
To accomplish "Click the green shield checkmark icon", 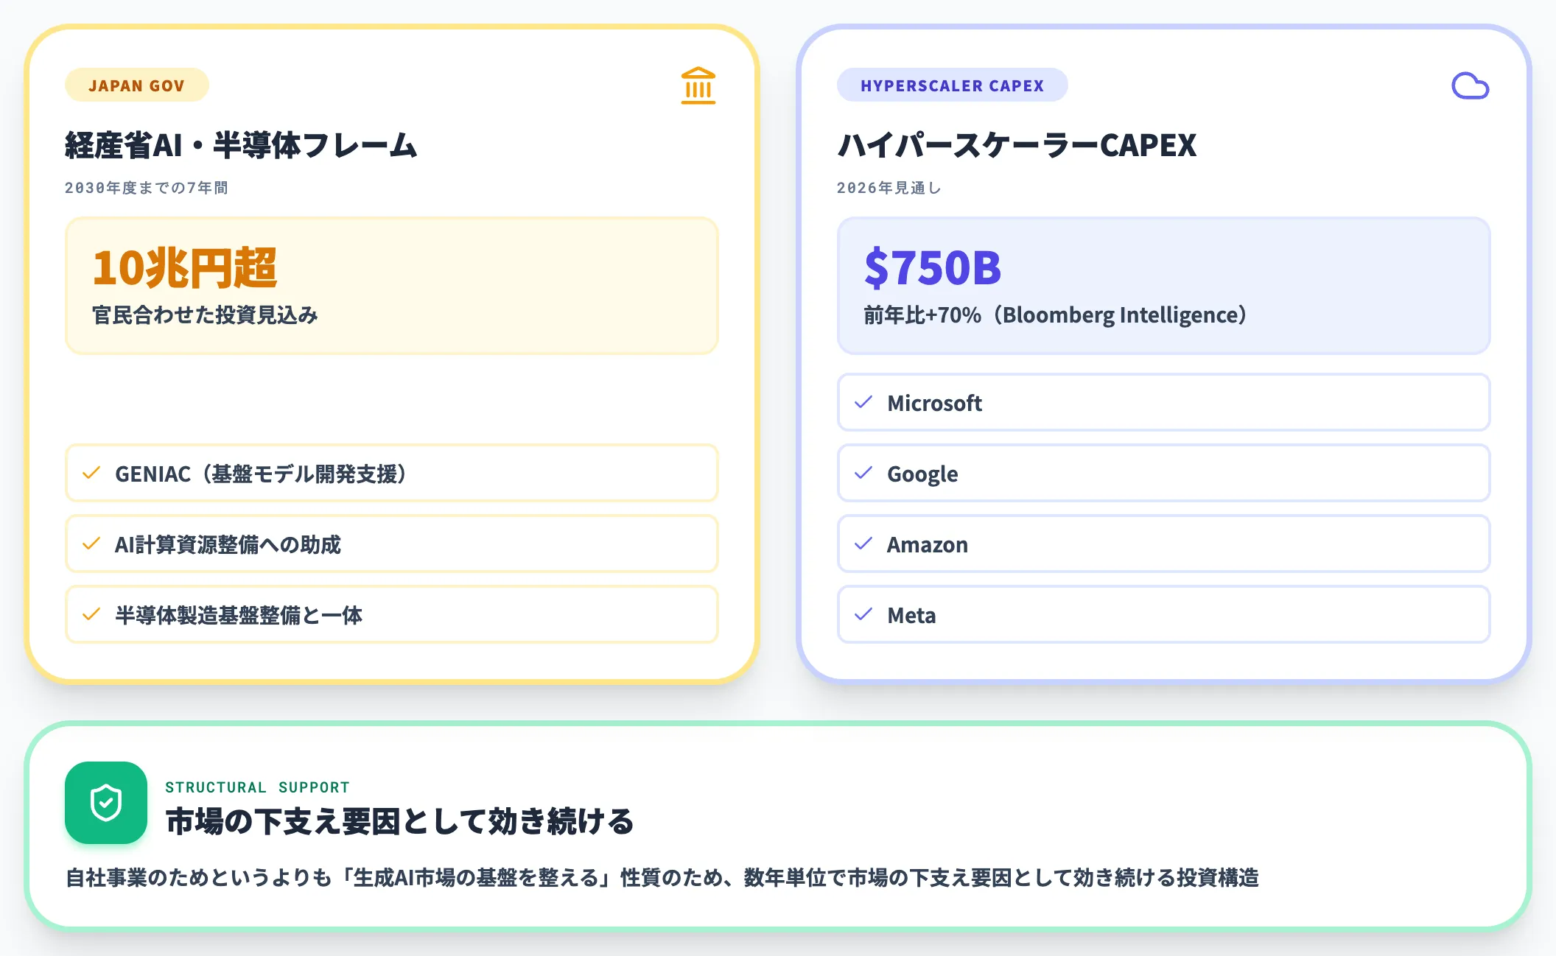I will tap(106, 803).
